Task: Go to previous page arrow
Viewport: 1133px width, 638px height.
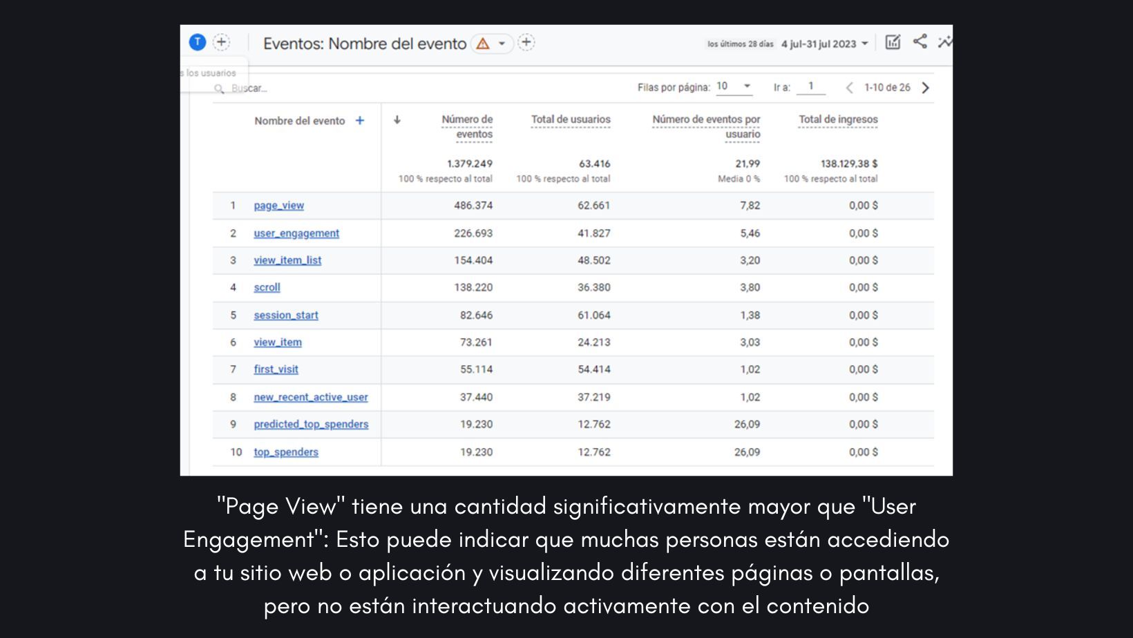Action: coord(849,88)
